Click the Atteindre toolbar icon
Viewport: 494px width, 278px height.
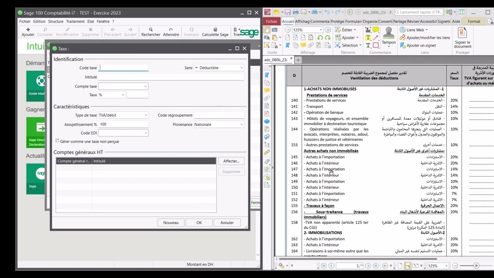(x=171, y=32)
